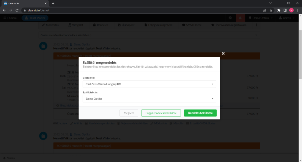Viewport: 302px width, 162px height.
Task: Click the Rendelés toolbar item
Action: [x=100, y=25]
